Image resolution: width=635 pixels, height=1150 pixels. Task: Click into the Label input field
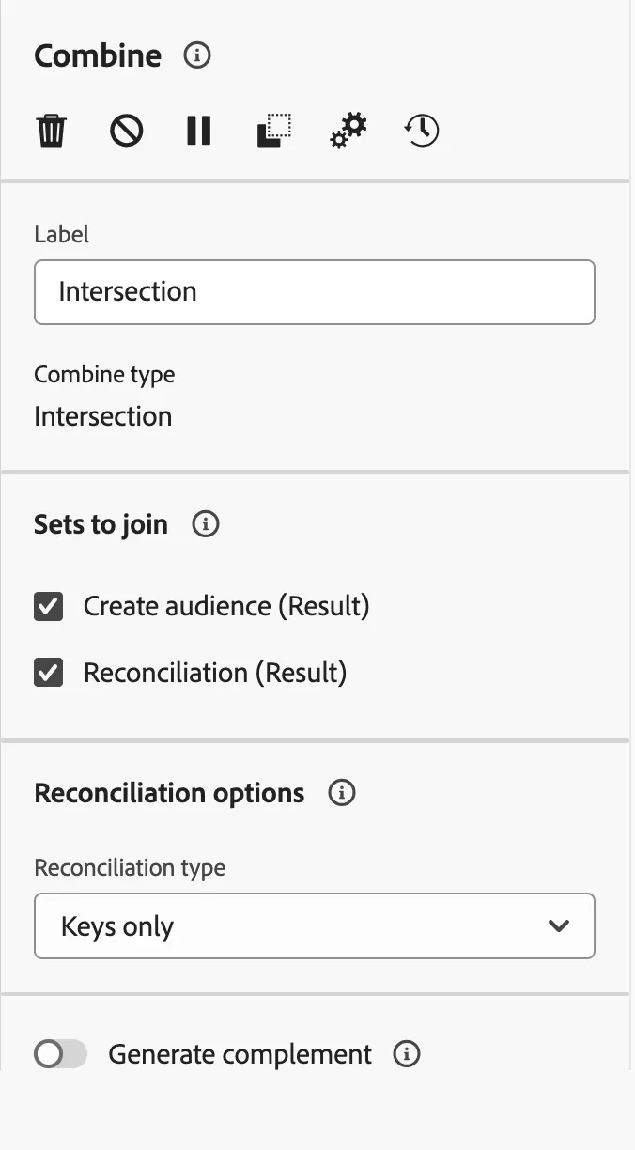tap(315, 292)
